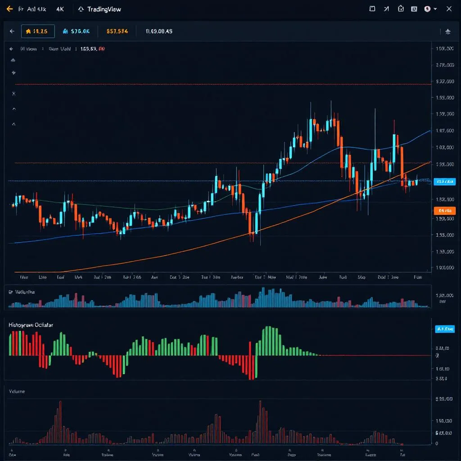Click the user avatar in top-right corner
This screenshot has height=461, width=461.
tap(427, 9)
